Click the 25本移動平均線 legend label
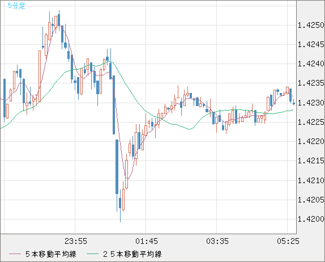Viewport: 325px width, 262px height. 132,254
